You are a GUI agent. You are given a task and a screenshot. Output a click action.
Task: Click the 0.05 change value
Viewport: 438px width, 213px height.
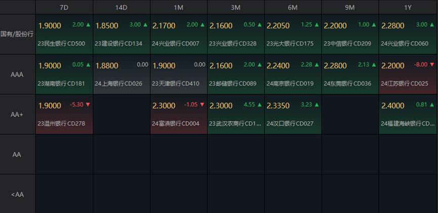click(x=78, y=64)
